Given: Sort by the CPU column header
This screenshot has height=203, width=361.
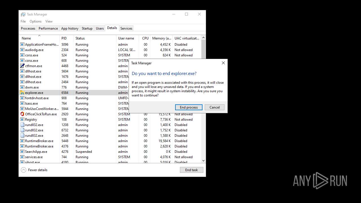Looking at the screenshot, I should [x=145, y=38].
